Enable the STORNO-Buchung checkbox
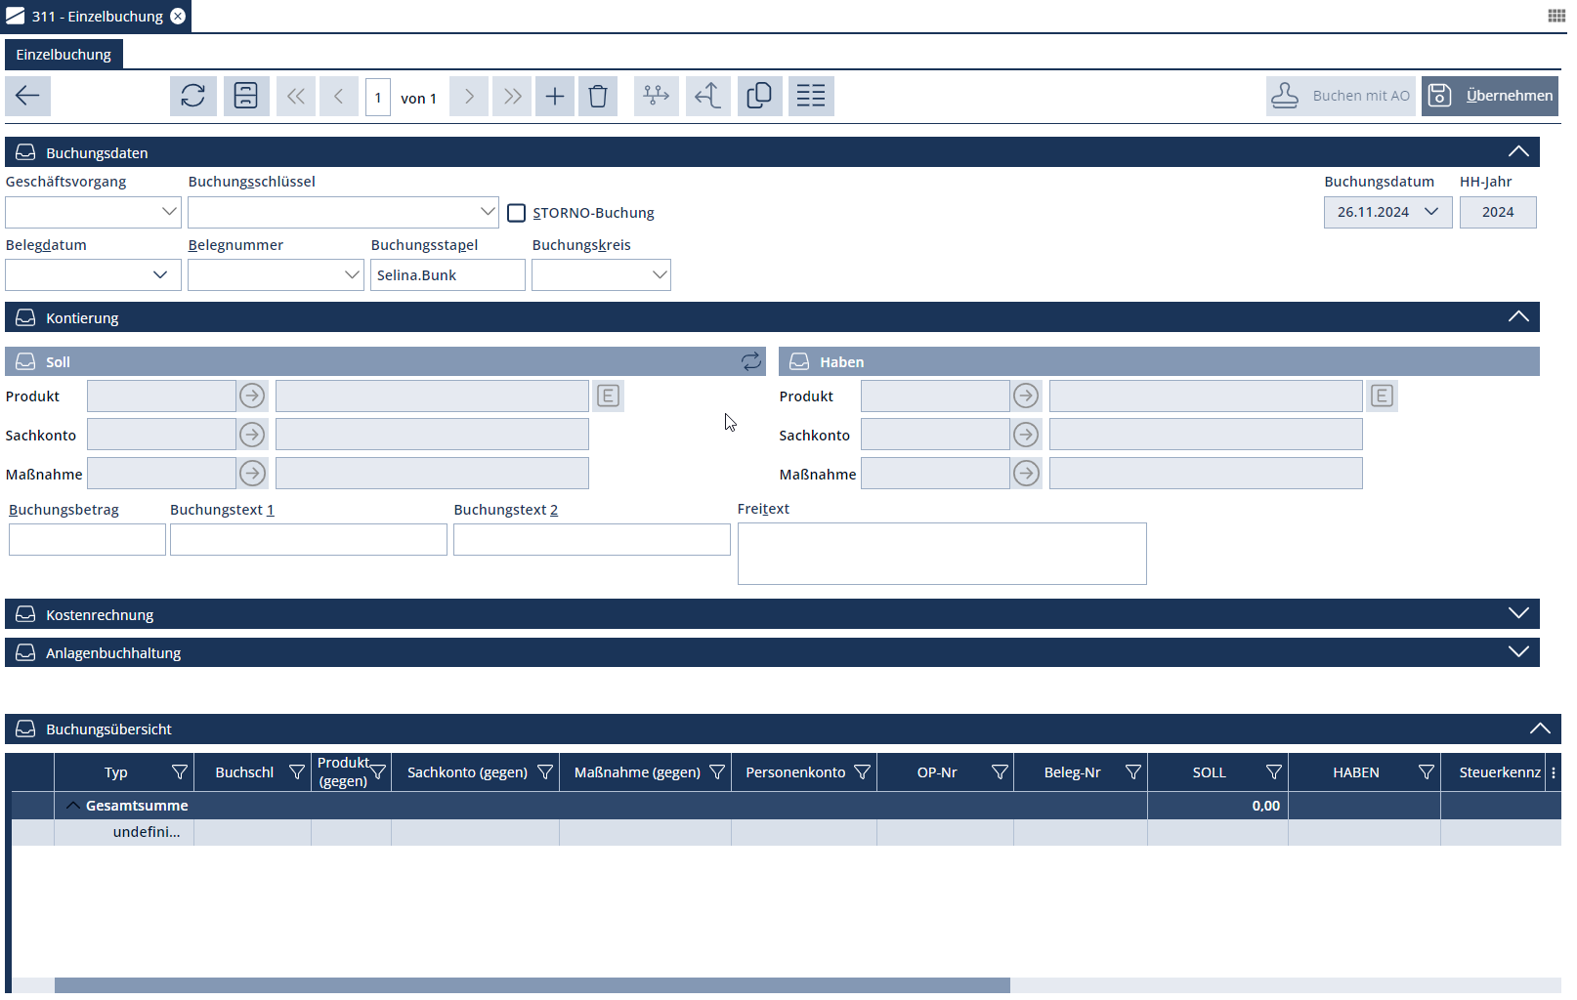Viewport: 1577px width, 1000px height. click(517, 213)
